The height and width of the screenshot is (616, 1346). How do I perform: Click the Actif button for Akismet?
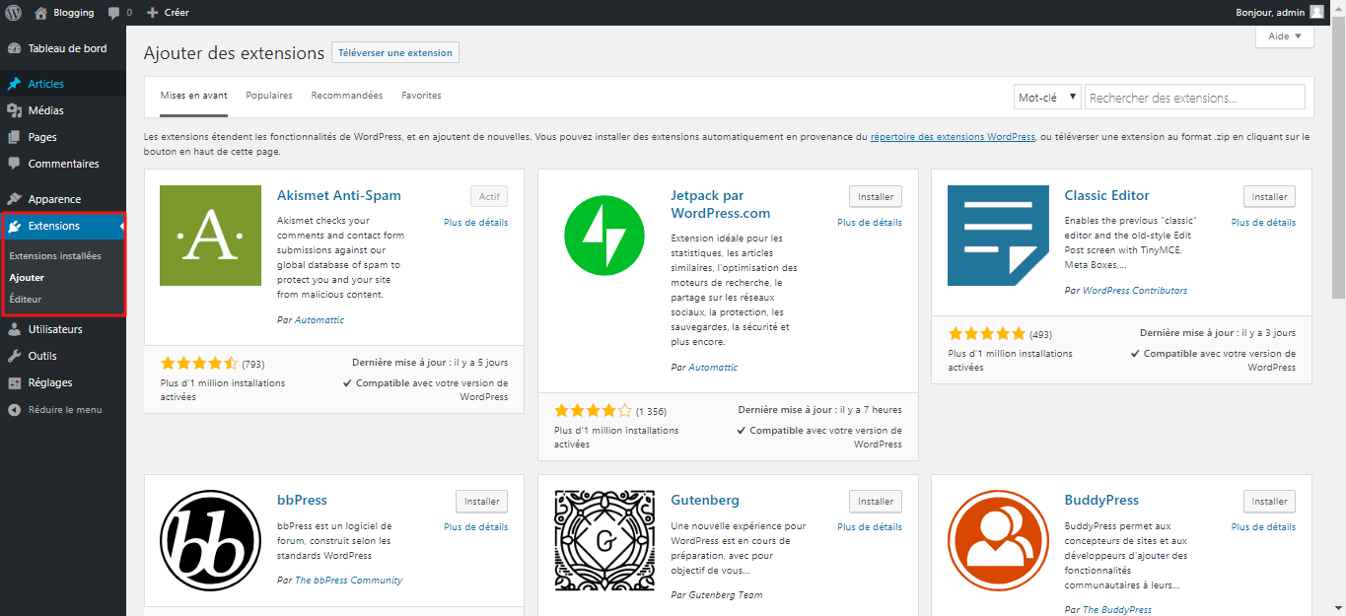[490, 196]
